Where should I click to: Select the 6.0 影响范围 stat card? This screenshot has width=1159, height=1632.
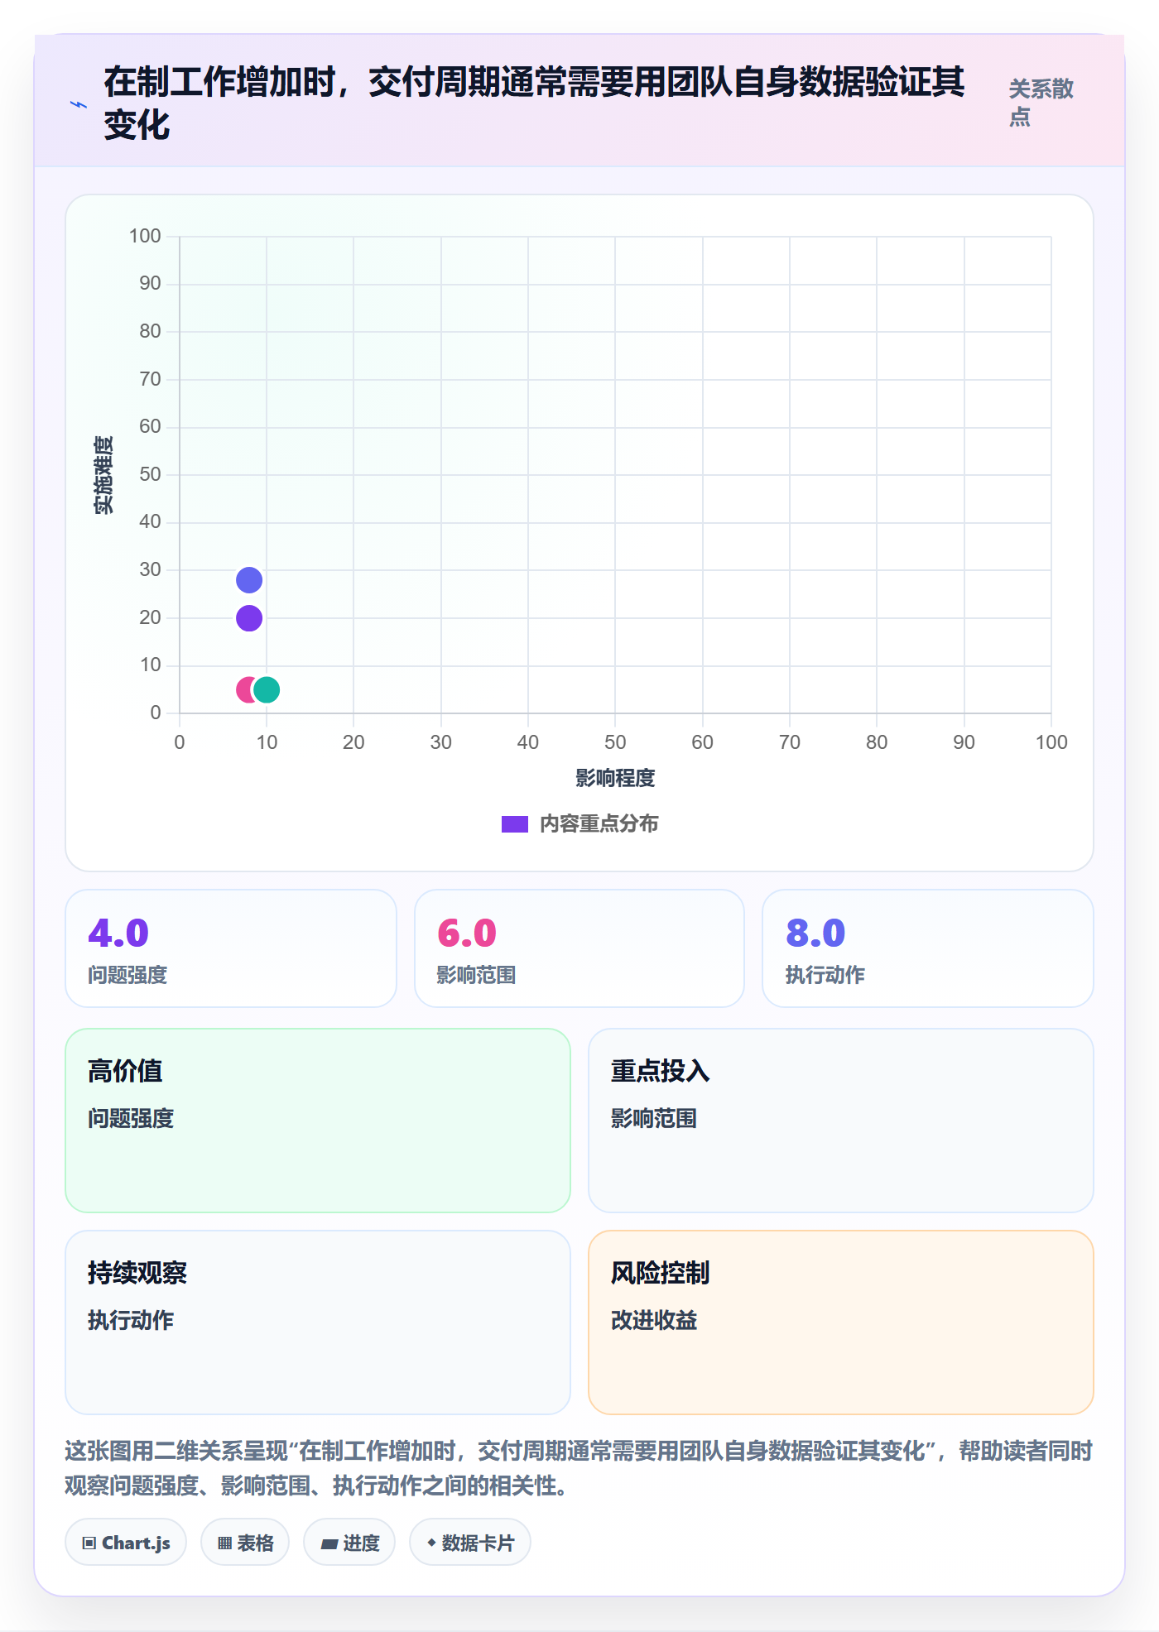tap(579, 948)
